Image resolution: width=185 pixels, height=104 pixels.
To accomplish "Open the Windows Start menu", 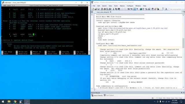I will [x=3, y=101].
